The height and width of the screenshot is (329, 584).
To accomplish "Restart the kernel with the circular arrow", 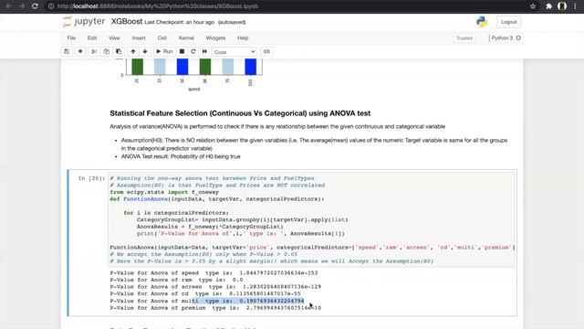I will coord(193,51).
